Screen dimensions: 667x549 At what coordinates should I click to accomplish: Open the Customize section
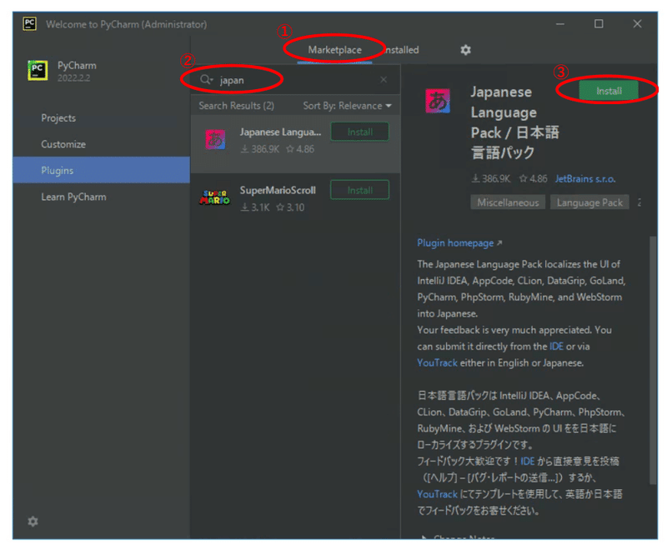tap(63, 144)
